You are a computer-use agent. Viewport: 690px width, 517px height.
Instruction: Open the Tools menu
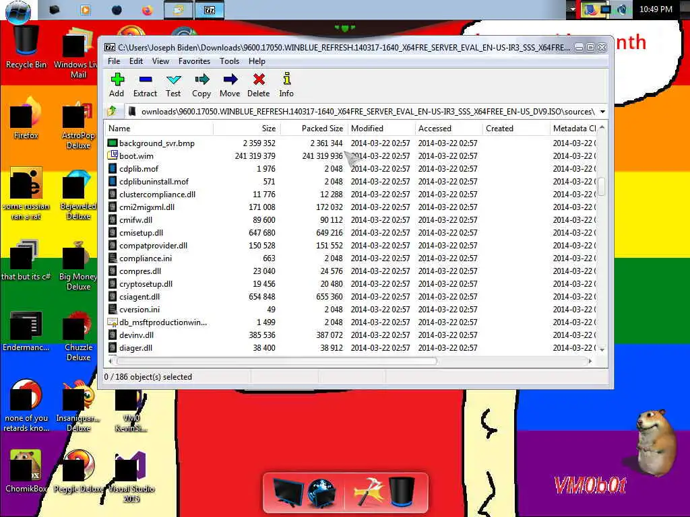(x=229, y=61)
